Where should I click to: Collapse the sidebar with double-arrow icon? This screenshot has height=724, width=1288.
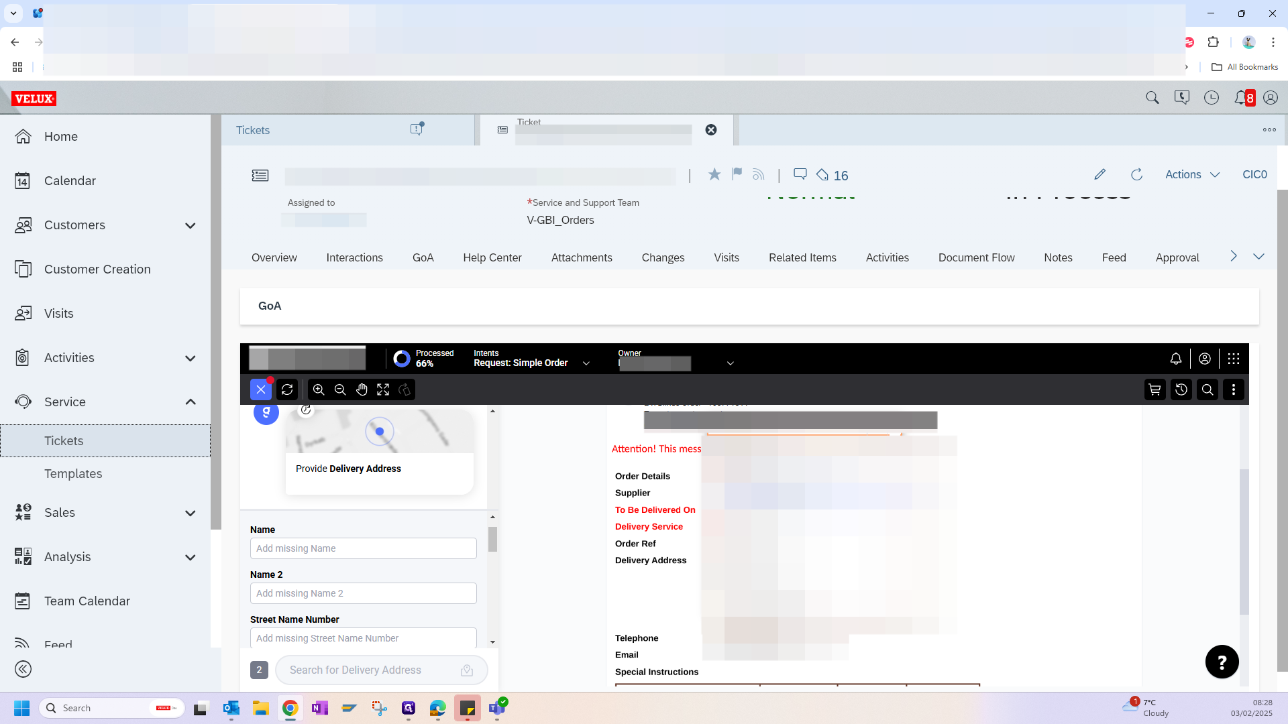(x=23, y=669)
